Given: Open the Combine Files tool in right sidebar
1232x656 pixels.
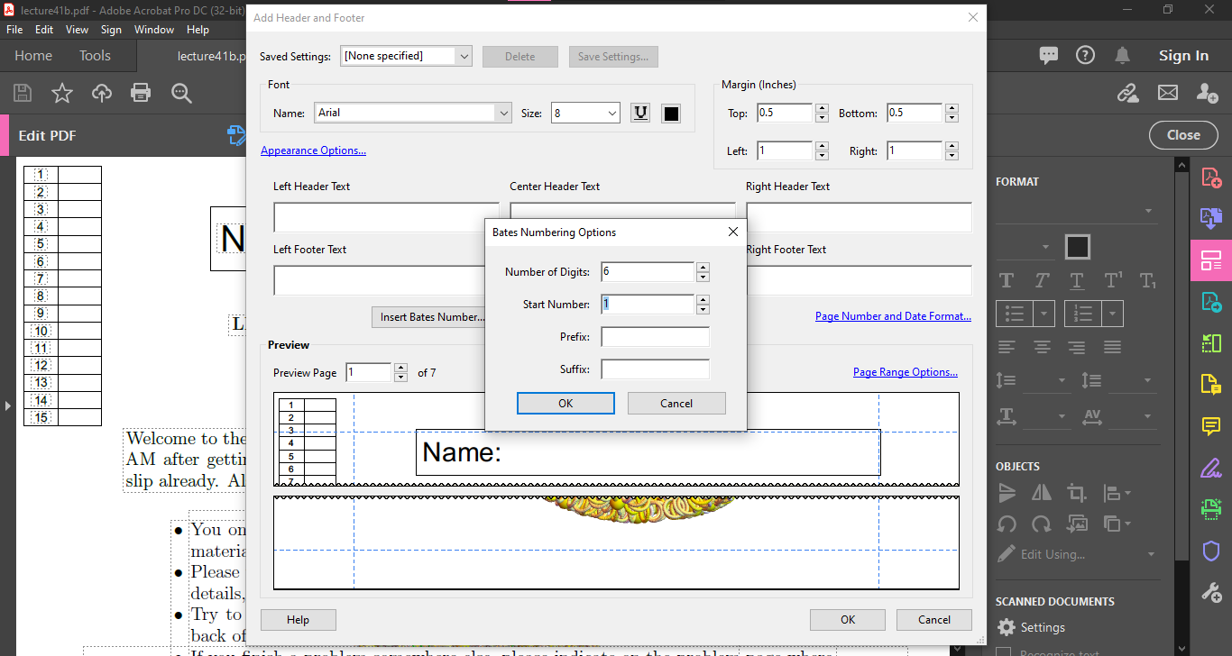Looking at the screenshot, I should (x=1211, y=218).
